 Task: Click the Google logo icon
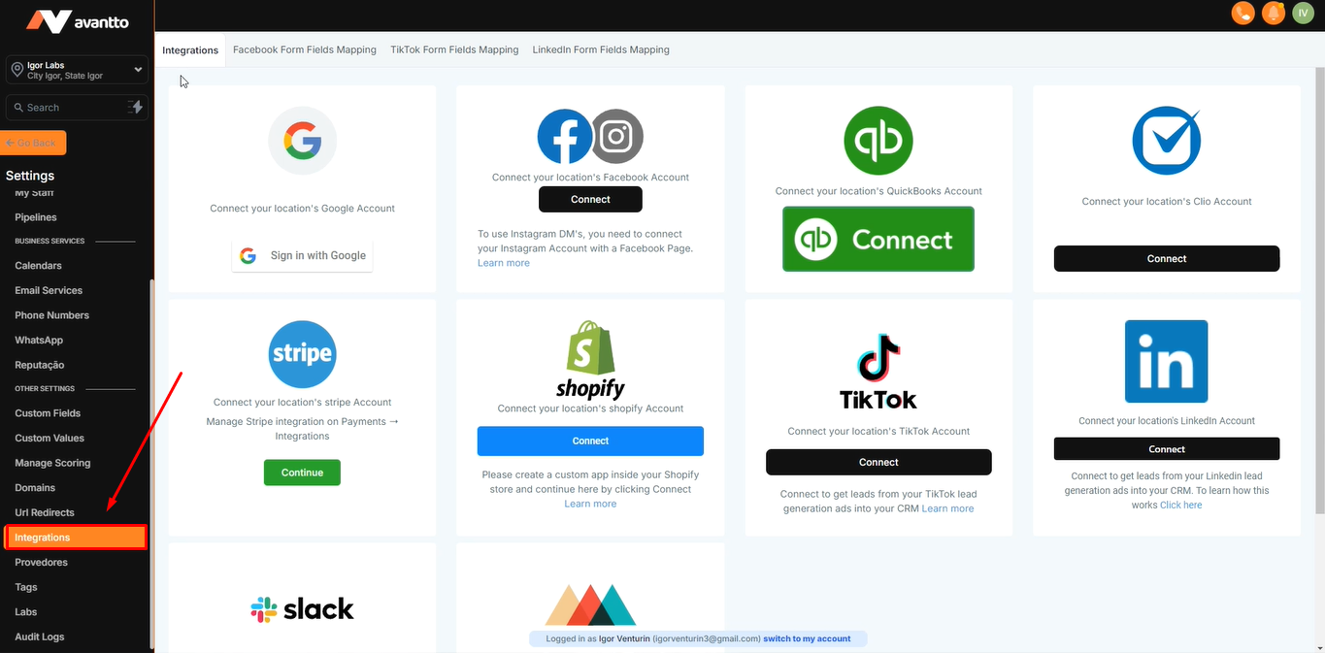coord(302,141)
